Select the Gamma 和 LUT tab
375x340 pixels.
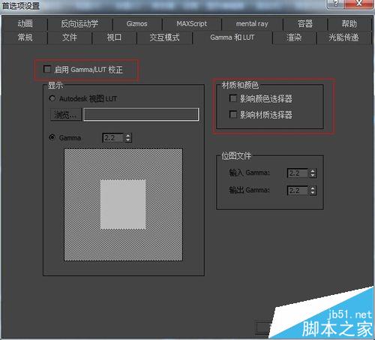click(x=232, y=38)
